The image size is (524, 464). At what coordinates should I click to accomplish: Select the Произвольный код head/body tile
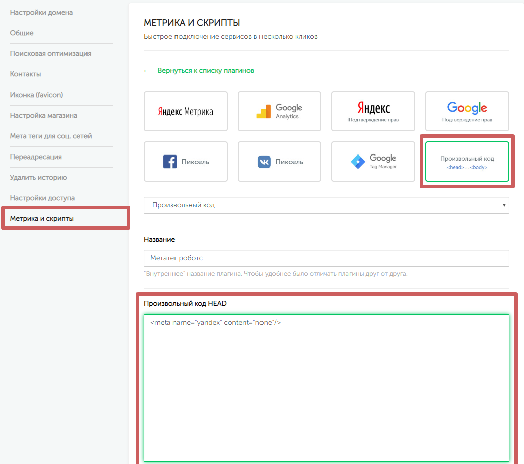click(467, 162)
